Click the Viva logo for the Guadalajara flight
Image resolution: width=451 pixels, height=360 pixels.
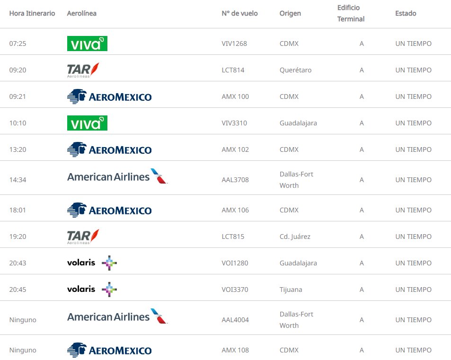click(x=87, y=123)
